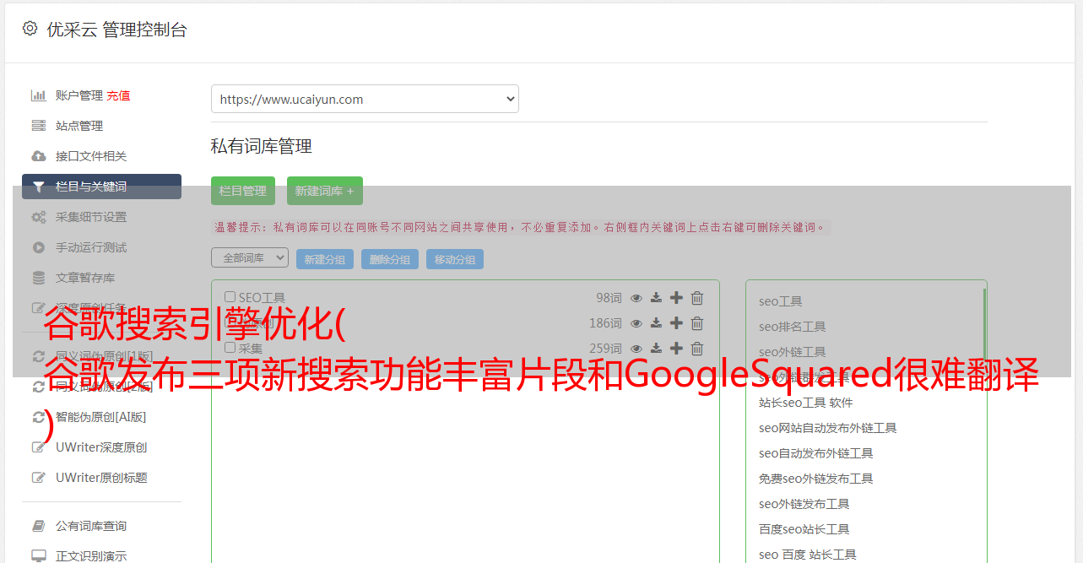This screenshot has height=563, width=1083.
Task: View keywords of the 采集 library
Action: click(x=636, y=348)
